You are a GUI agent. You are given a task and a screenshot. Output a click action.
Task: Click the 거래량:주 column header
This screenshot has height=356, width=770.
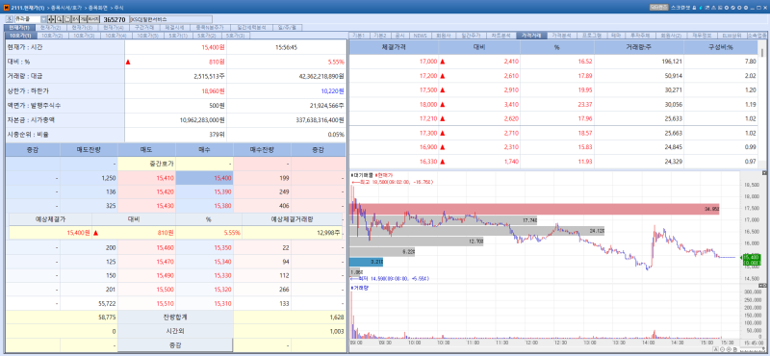639,48
